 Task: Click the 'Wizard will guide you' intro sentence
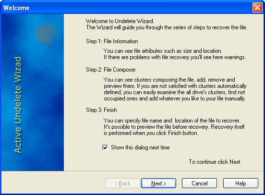[x=167, y=27]
